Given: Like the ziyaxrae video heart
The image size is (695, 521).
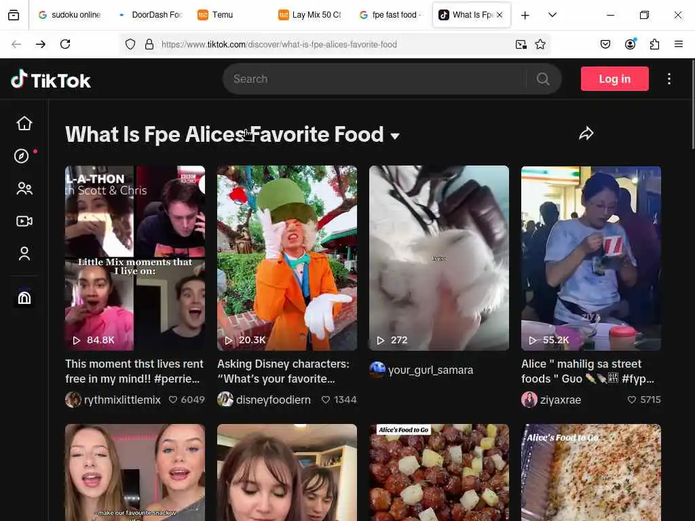Looking at the screenshot, I should click(632, 400).
